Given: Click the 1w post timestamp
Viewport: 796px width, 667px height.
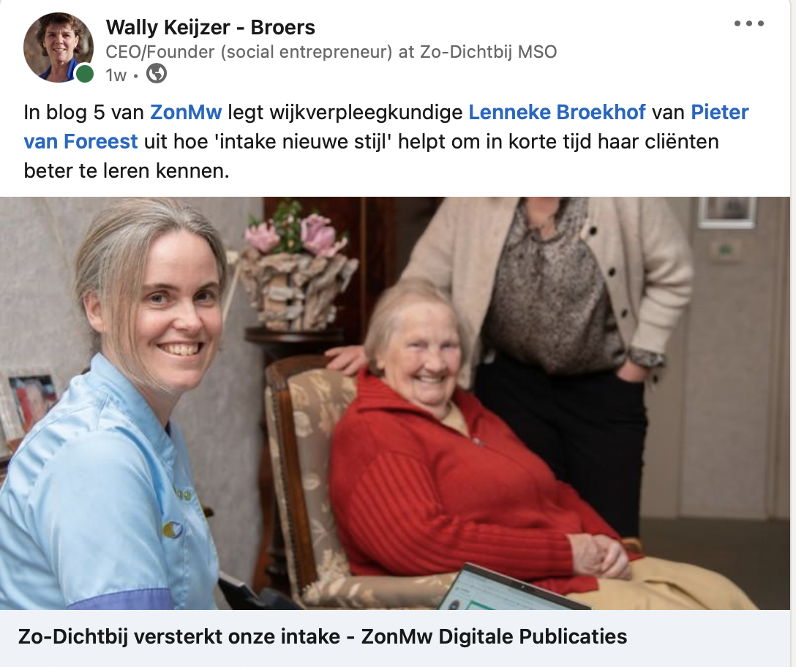Looking at the screenshot, I should (116, 75).
